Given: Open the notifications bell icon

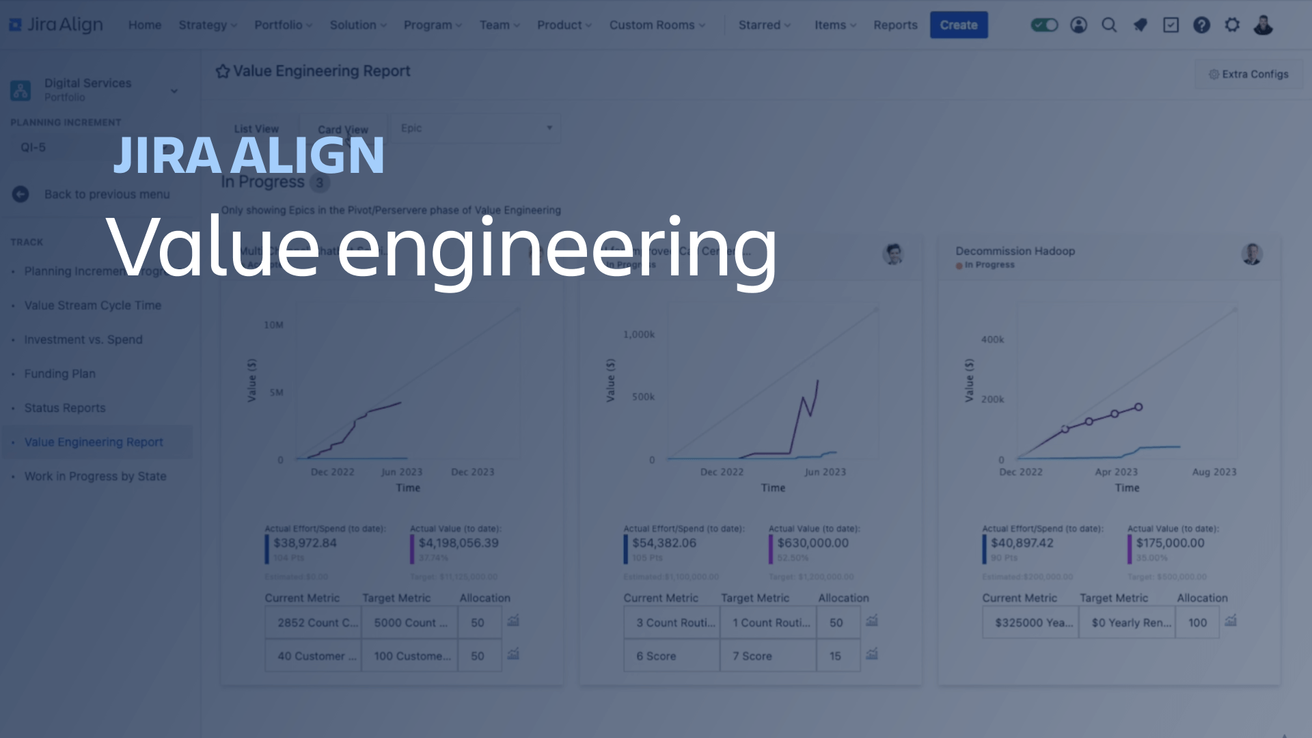Looking at the screenshot, I should [x=1140, y=25].
